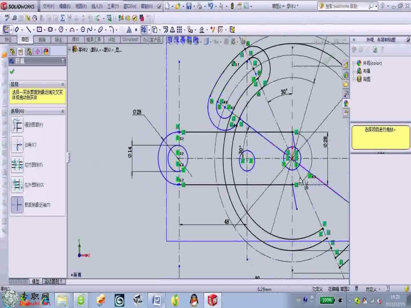Click the QQ penguin taskbar icon
Image resolution: width=411 pixels, height=308 pixels.
(x=194, y=300)
